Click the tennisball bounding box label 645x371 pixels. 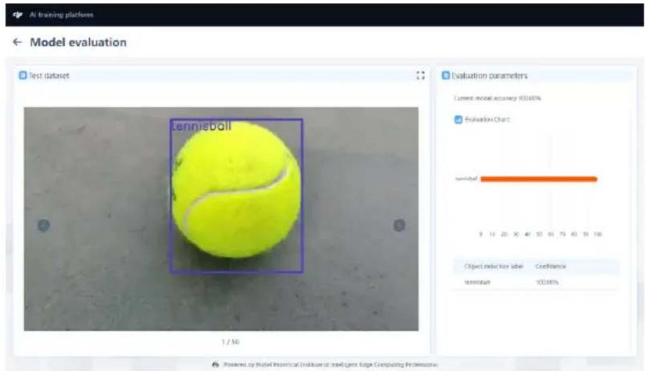click(x=201, y=126)
